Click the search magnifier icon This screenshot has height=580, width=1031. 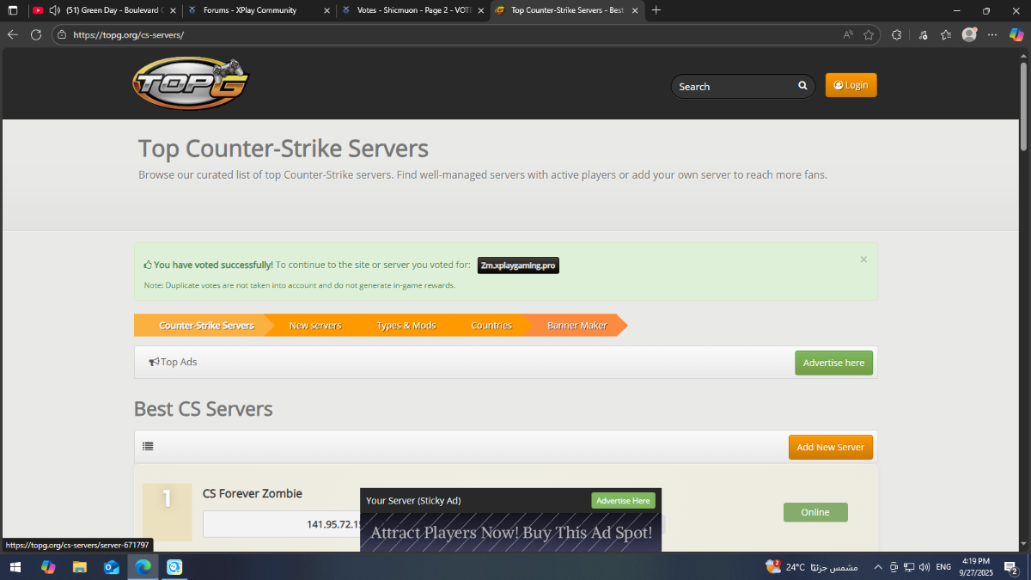point(802,86)
